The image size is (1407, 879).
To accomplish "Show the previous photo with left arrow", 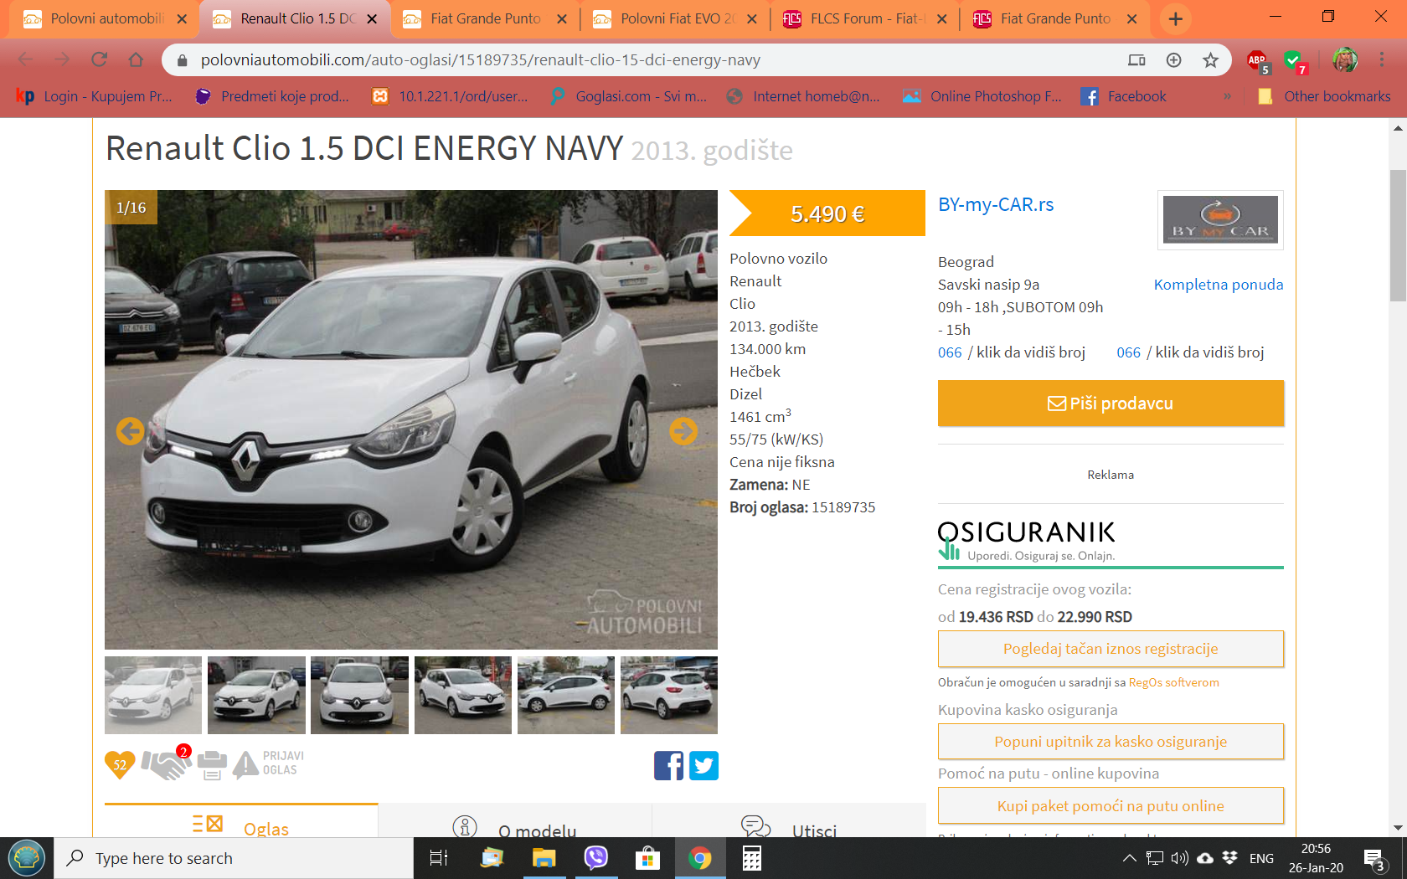I will coord(130,431).
